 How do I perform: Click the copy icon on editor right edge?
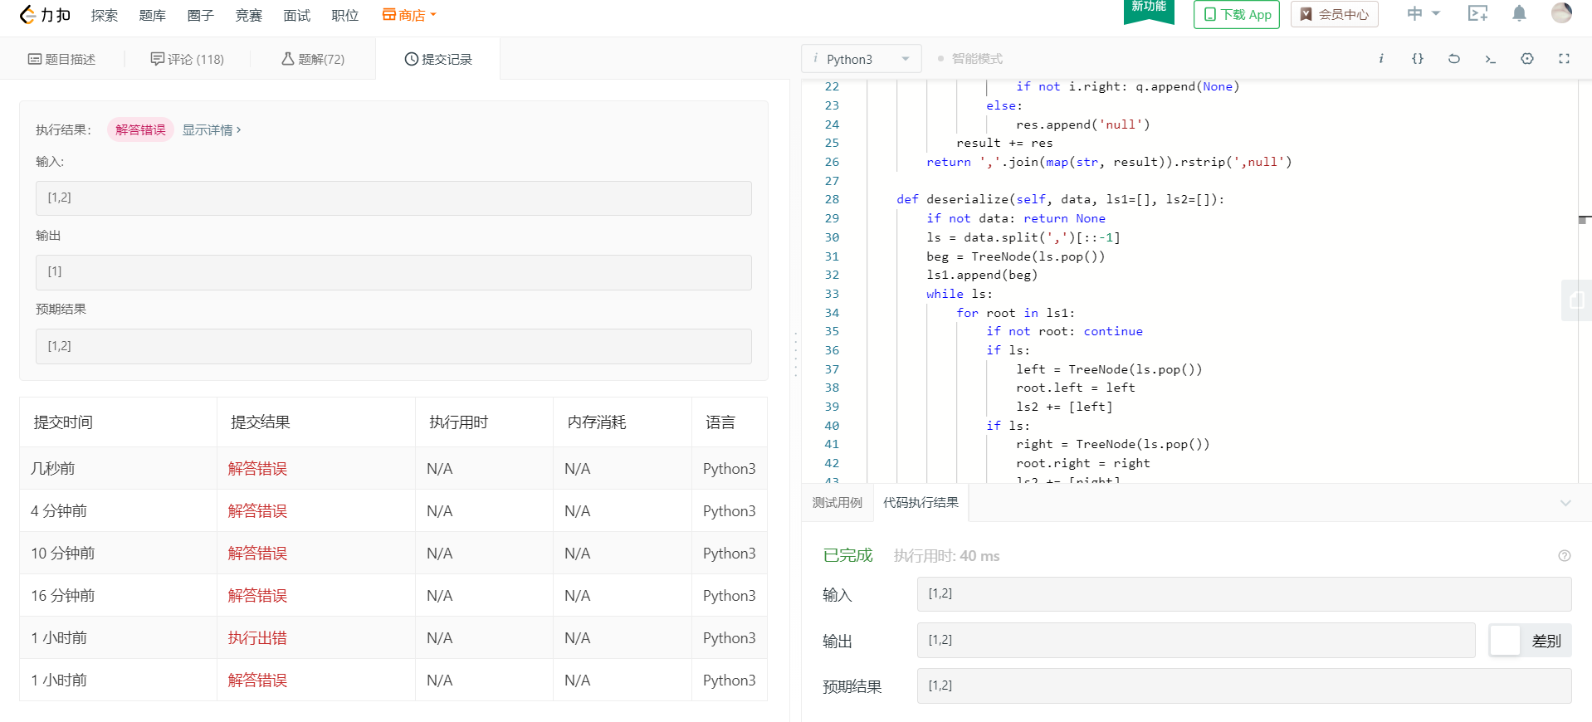pos(1576,300)
